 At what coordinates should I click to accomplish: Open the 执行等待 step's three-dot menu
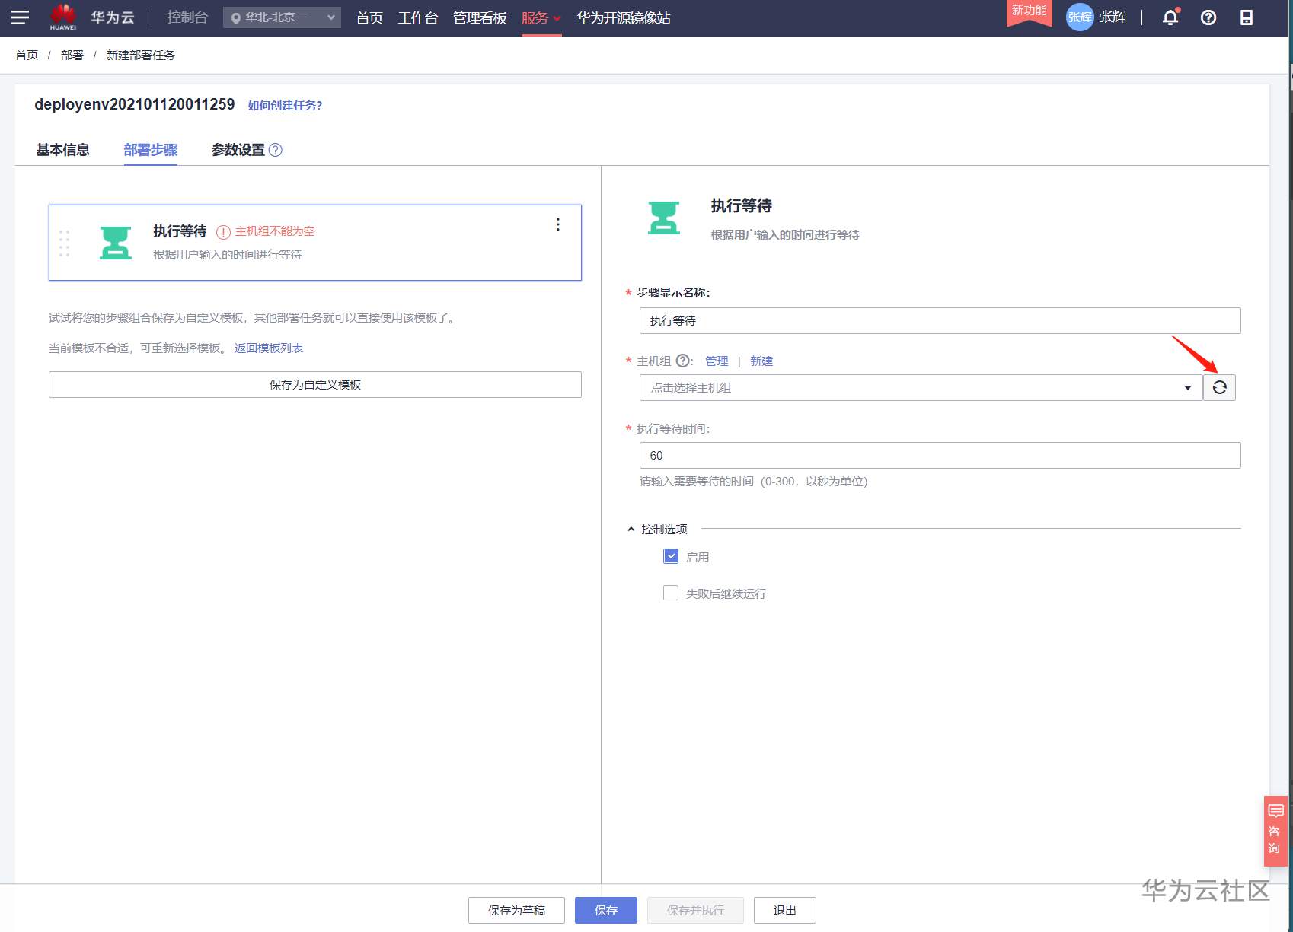tap(558, 224)
